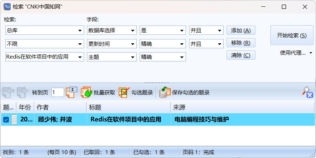This screenshot has width=316, height=158.
Task: Click status text 页码 1: 完成
Action: point(198,152)
